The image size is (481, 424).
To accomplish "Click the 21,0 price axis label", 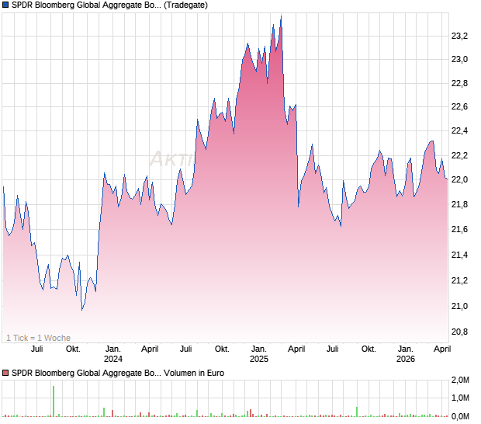I will (459, 306).
